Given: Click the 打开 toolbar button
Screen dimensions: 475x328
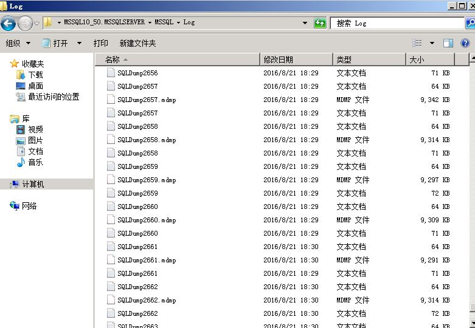Looking at the screenshot, I should tap(55, 43).
